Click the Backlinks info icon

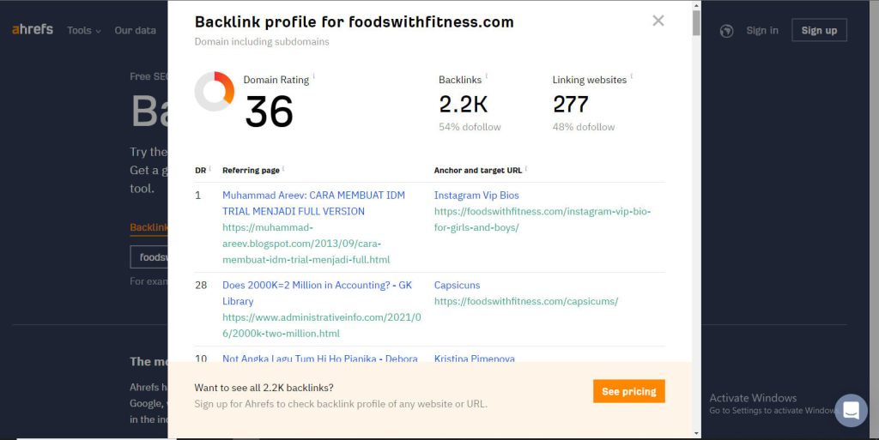487,75
